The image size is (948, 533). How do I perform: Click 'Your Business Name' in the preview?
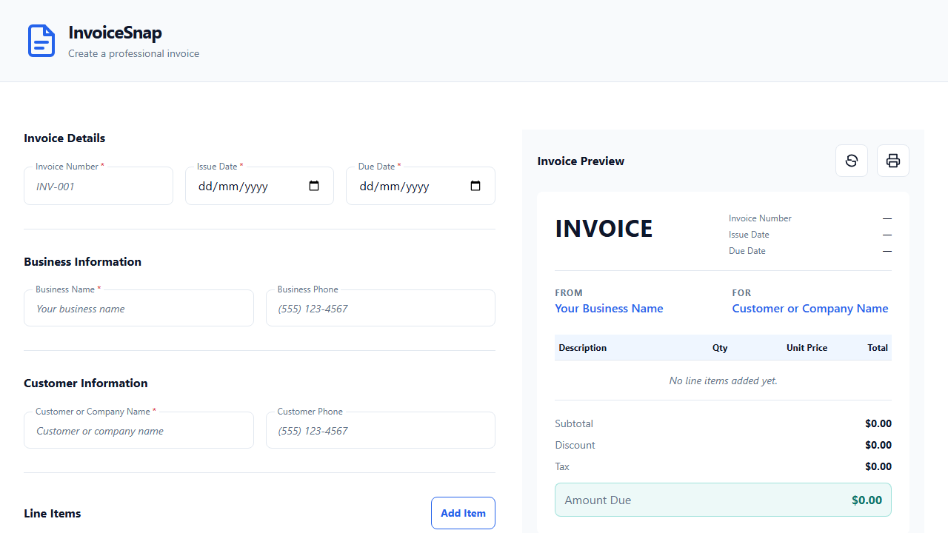click(609, 309)
